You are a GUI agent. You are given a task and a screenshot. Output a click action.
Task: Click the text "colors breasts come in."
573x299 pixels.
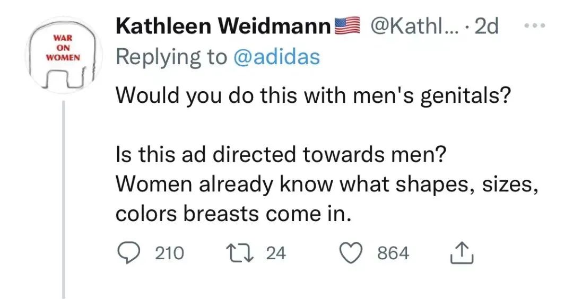[x=234, y=213]
